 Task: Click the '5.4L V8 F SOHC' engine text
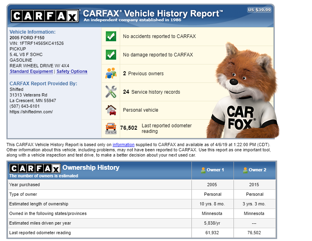coord(26,54)
